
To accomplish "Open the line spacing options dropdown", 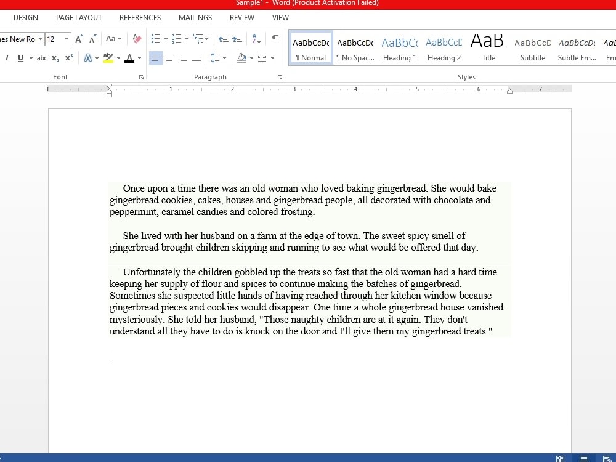I will coord(224,58).
